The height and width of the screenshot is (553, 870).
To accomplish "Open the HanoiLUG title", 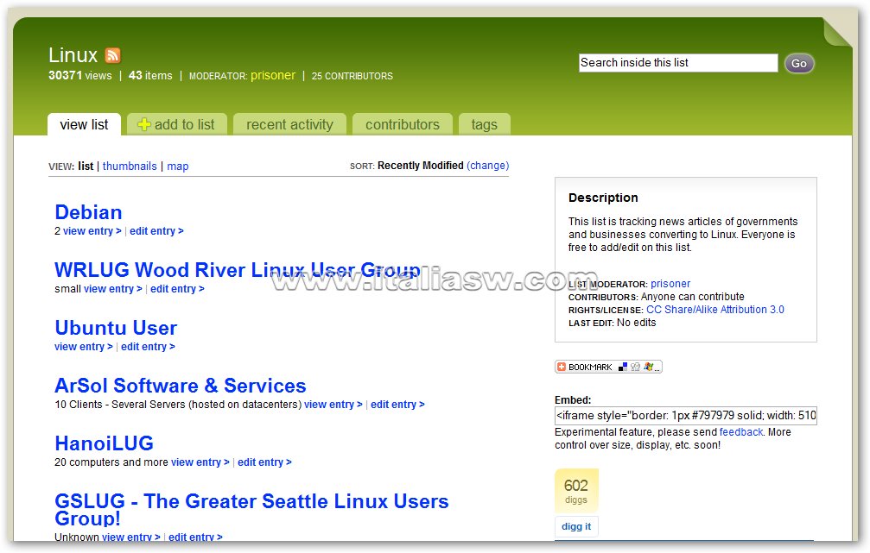I will click(x=104, y=443).
